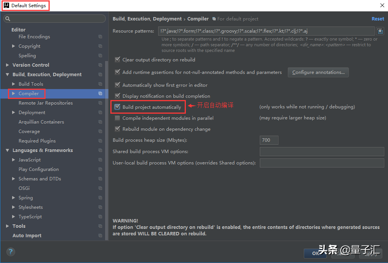Image resolution: width=388 pixels, height=263 pixels.
Task: Click the settings icon next to Spelling
Action: (100, 55)
